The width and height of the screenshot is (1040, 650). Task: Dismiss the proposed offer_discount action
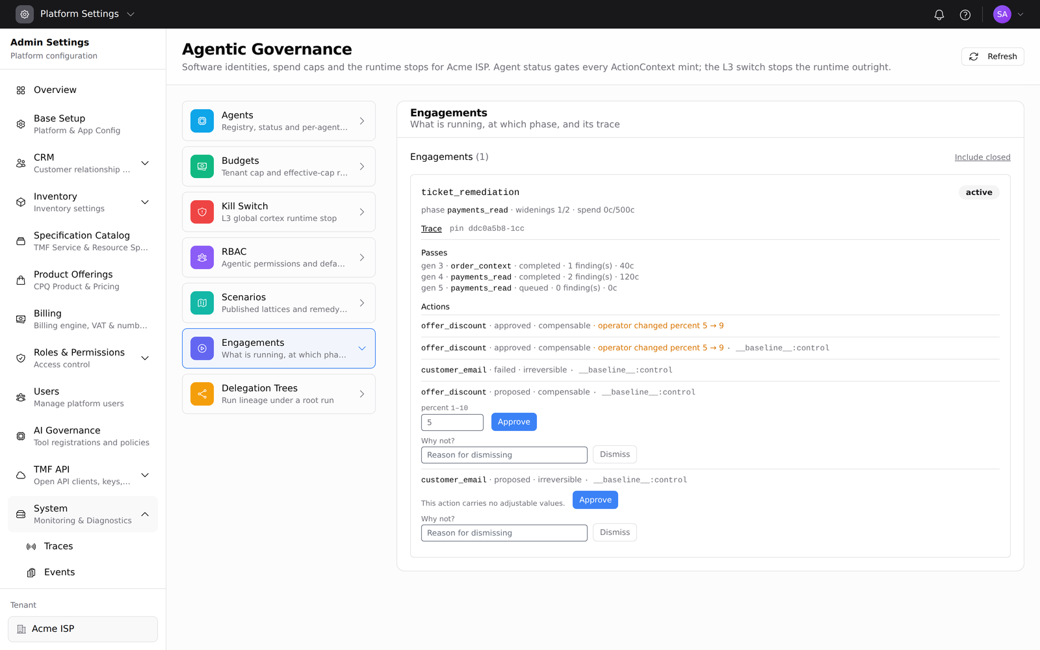pyautogui.click(x=614, y=454)
